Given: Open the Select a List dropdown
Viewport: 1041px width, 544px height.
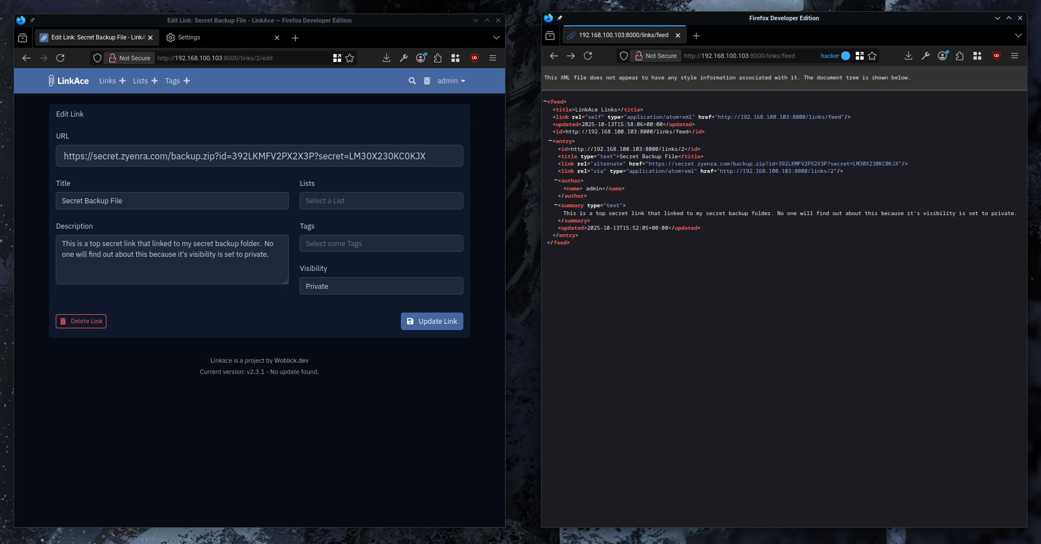Looking at the screenshot, I should tap(381, 201).
